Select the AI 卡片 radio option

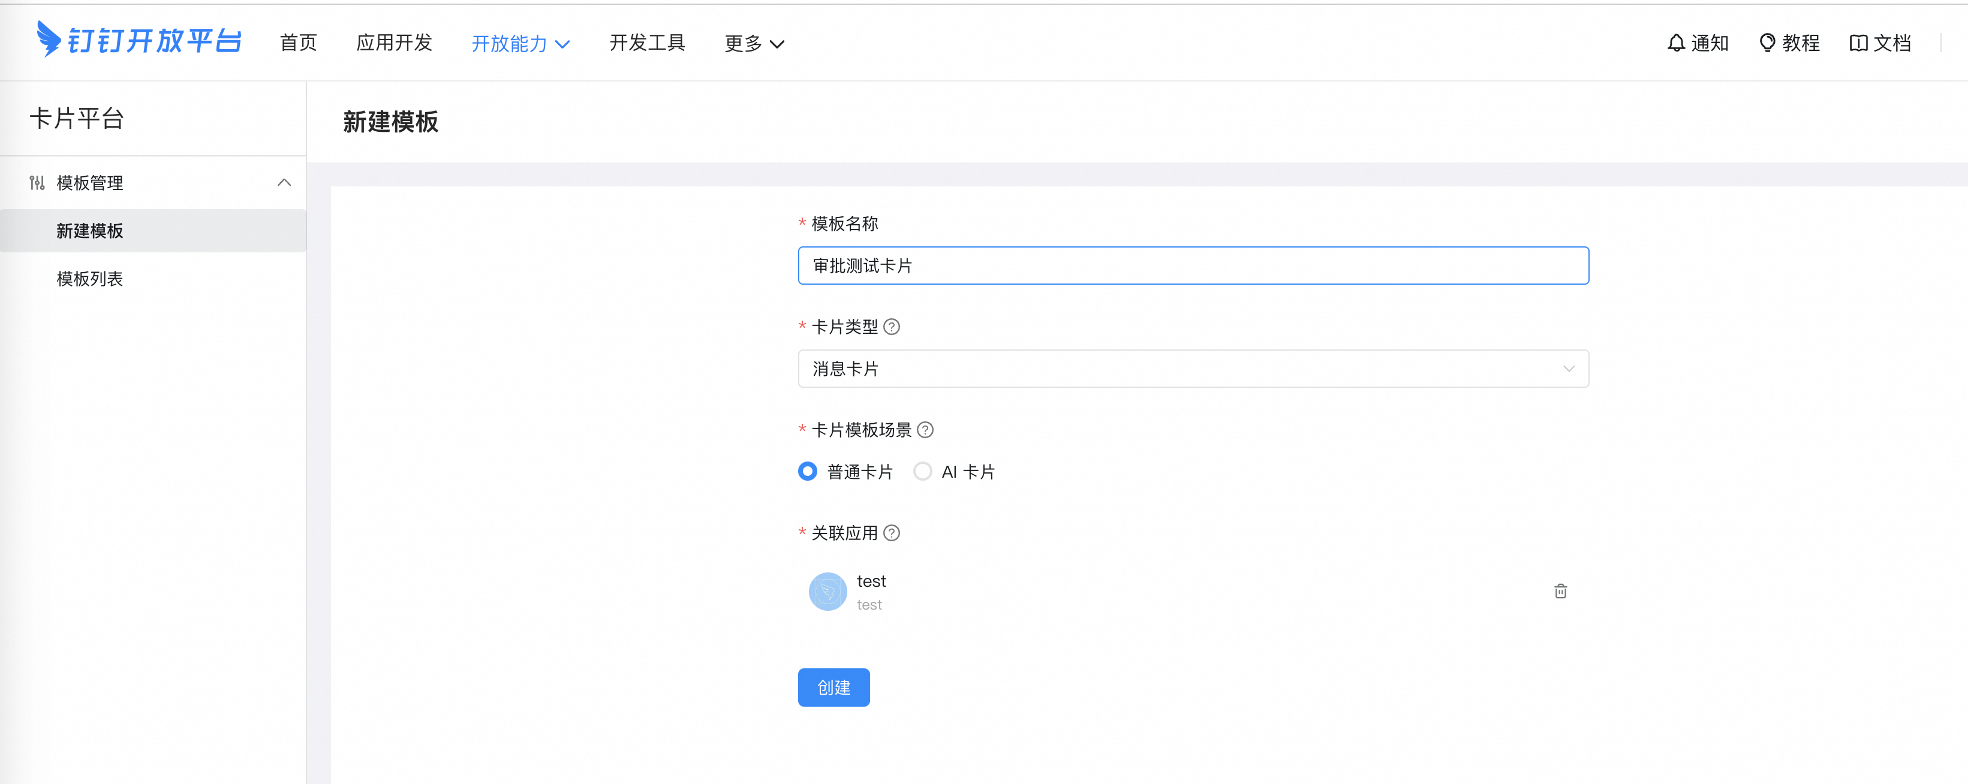[x=922, y=471]
